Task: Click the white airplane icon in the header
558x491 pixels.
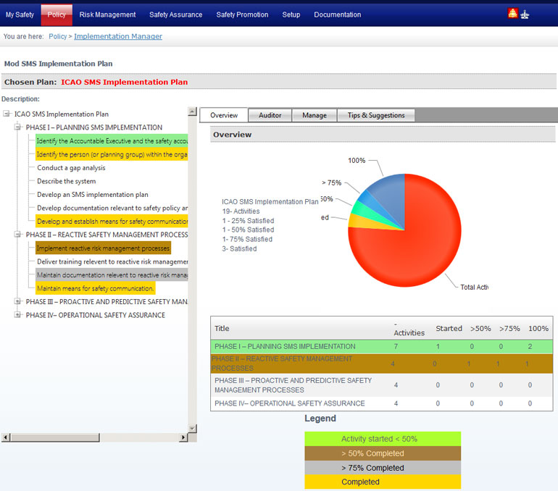Action: pyautogui.click(x=525, y=14)
